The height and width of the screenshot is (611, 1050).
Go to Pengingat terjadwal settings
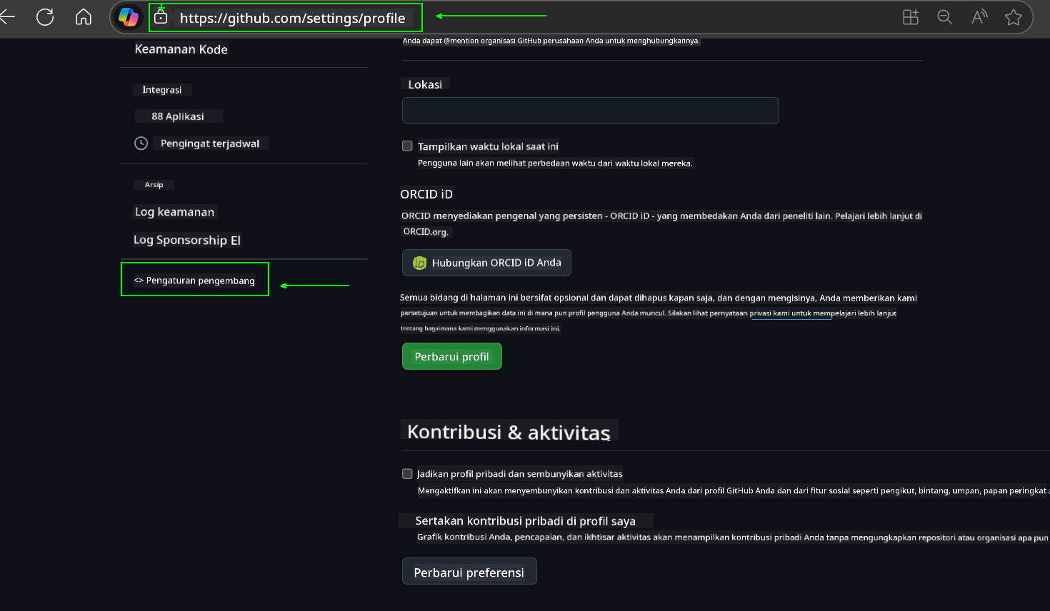[210, 143]
